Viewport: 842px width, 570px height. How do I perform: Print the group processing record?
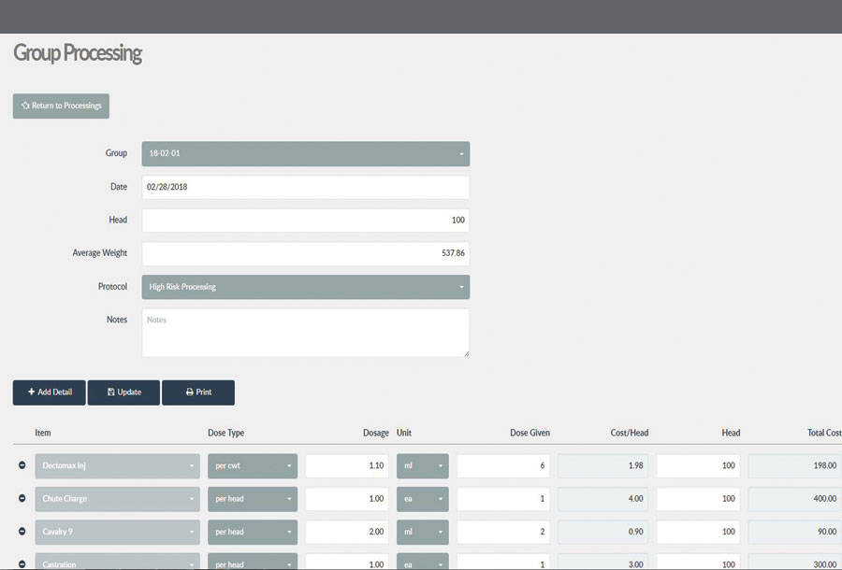tap(197, 392)
